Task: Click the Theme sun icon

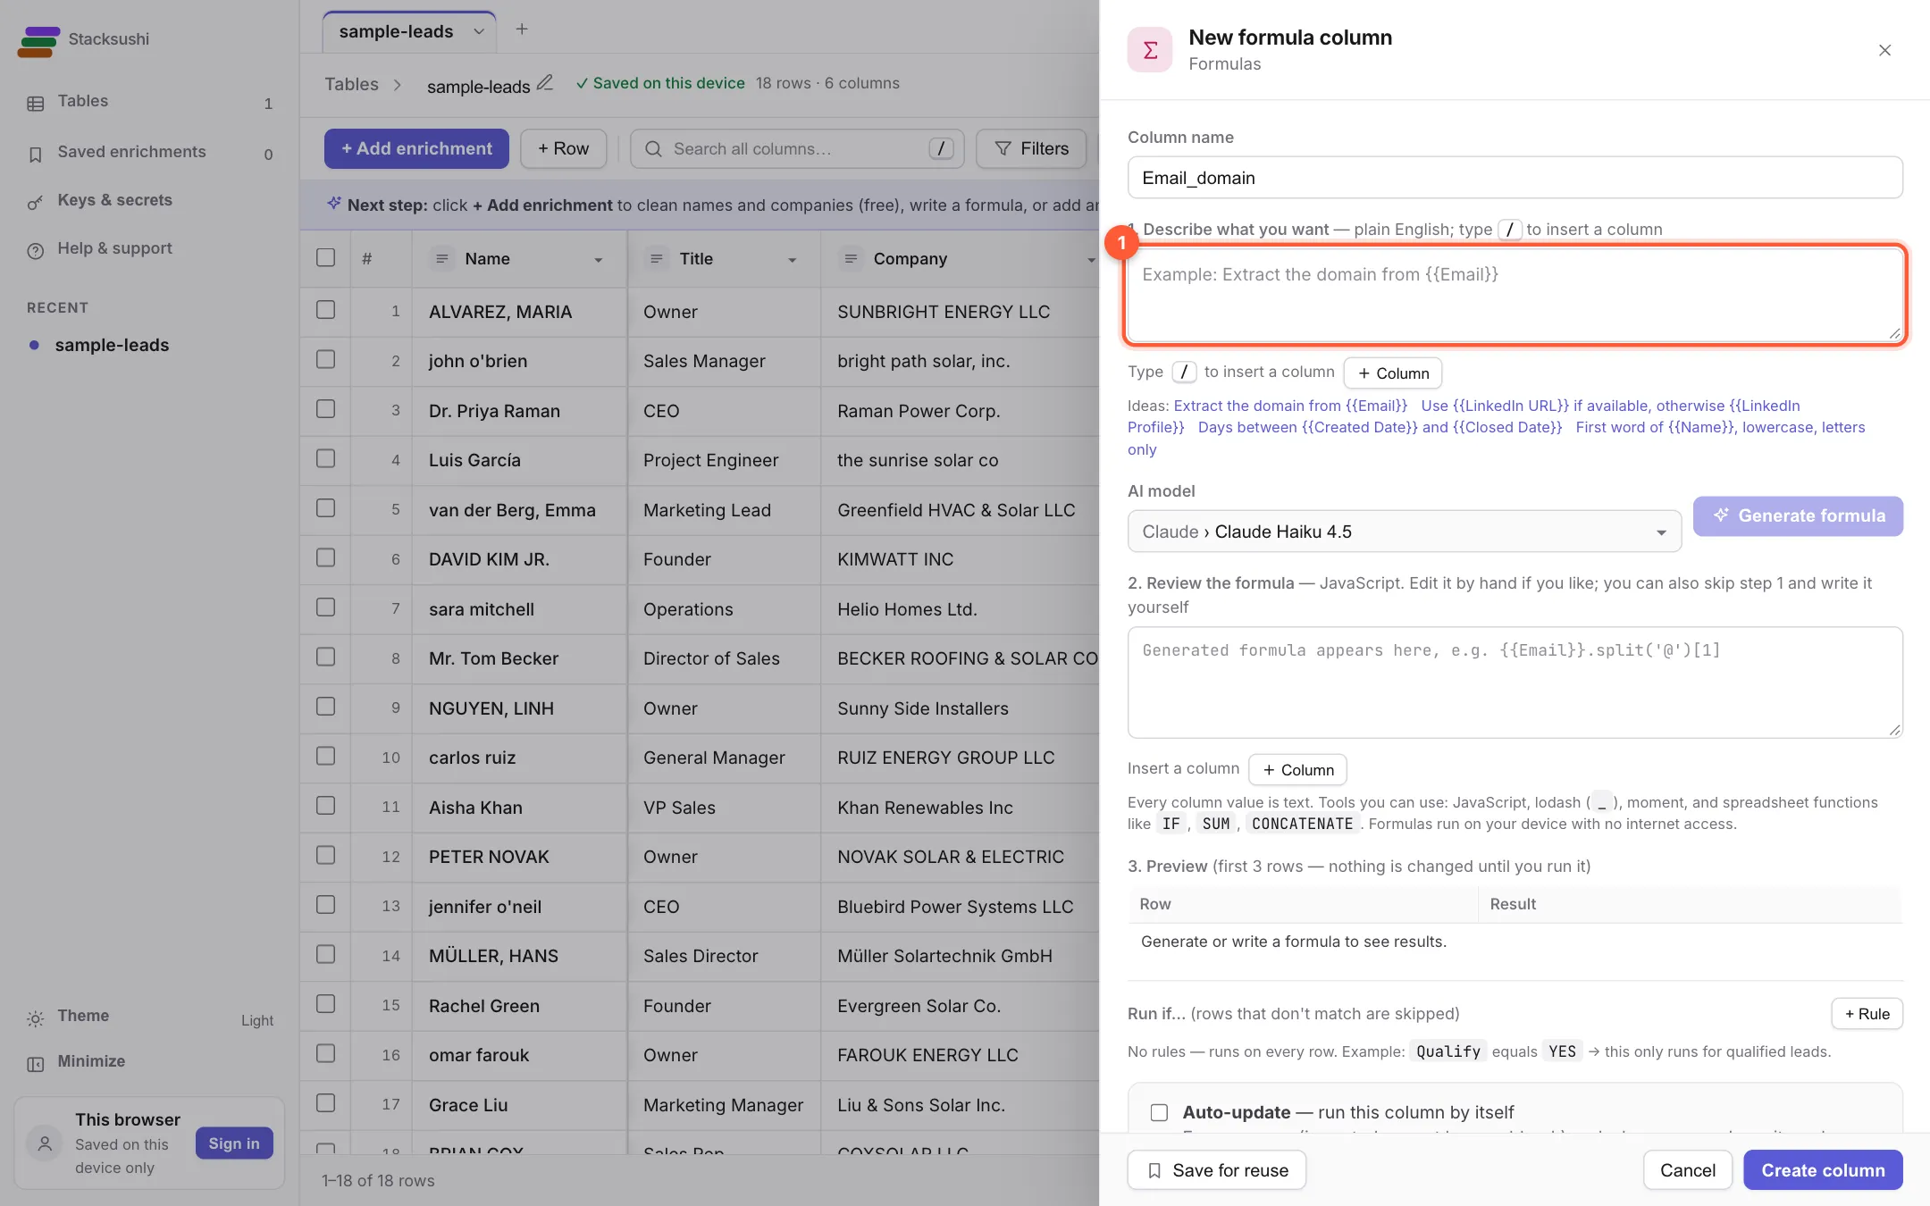Action: [36, 1018]
